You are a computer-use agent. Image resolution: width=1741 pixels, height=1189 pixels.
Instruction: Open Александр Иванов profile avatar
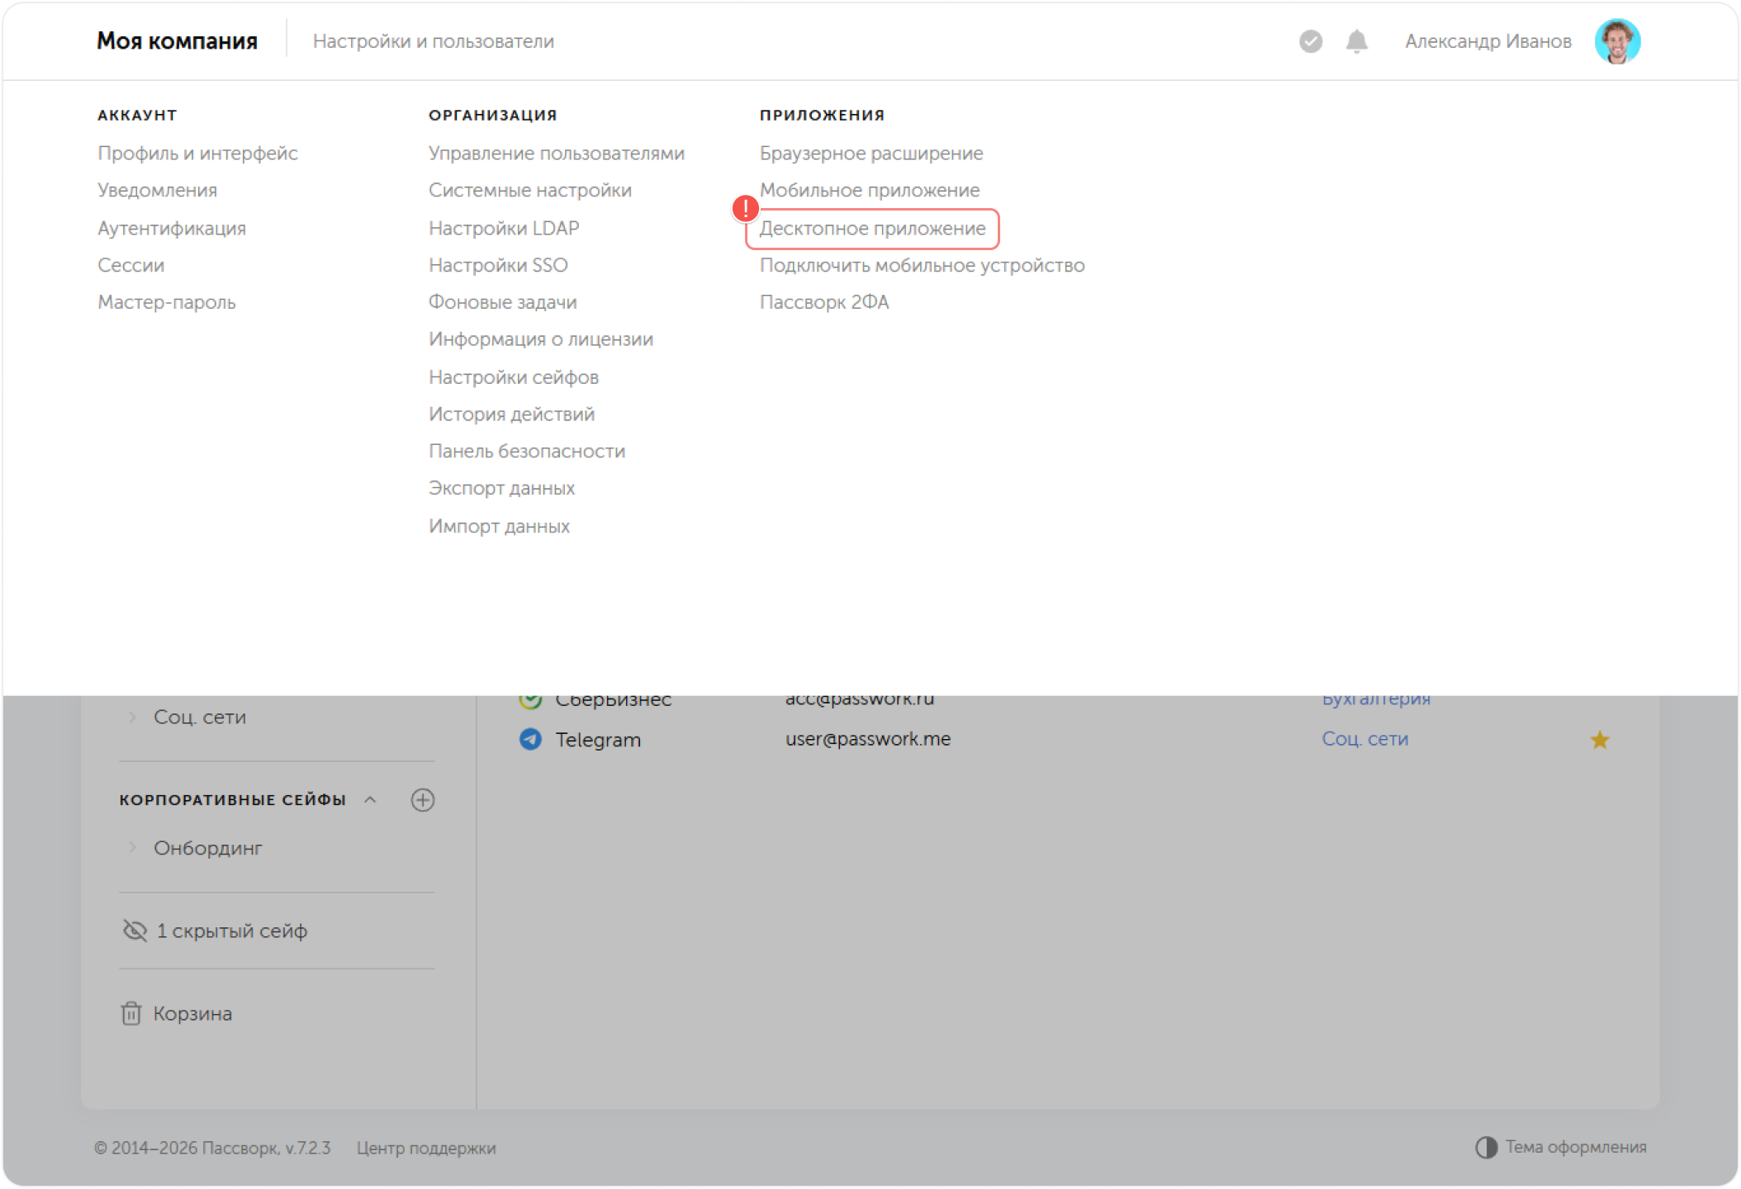click(x=1616, y=41)
